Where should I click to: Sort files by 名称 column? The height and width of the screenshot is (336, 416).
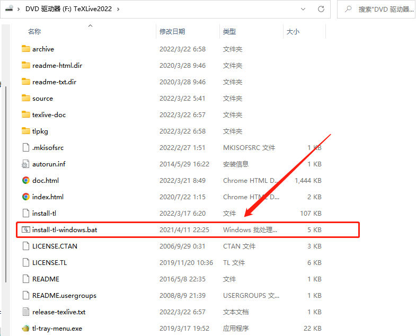click(x=34, y=32)
